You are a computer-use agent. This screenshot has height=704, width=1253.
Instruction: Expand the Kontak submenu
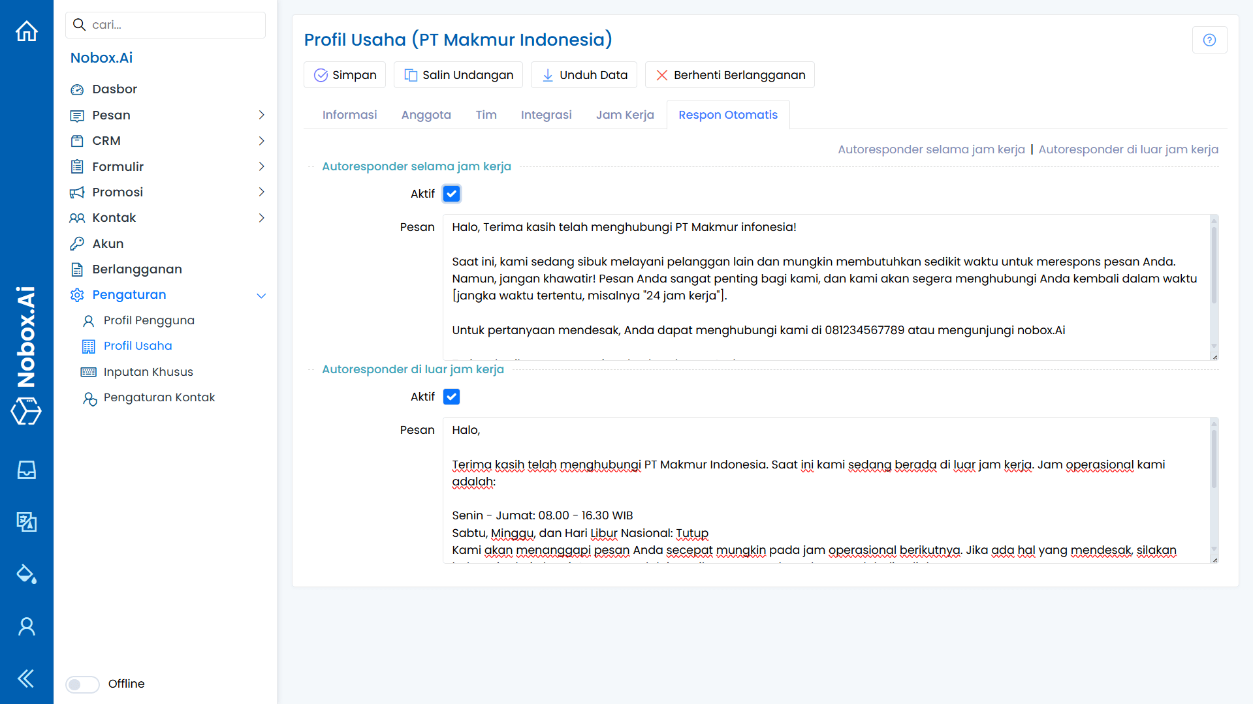coord(262,217)
